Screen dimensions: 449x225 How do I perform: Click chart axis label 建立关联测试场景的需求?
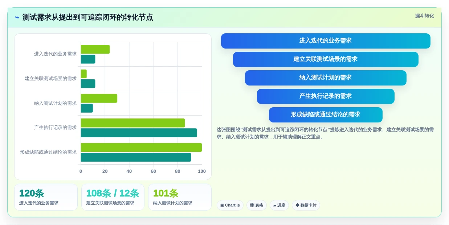tap(50, 79)
